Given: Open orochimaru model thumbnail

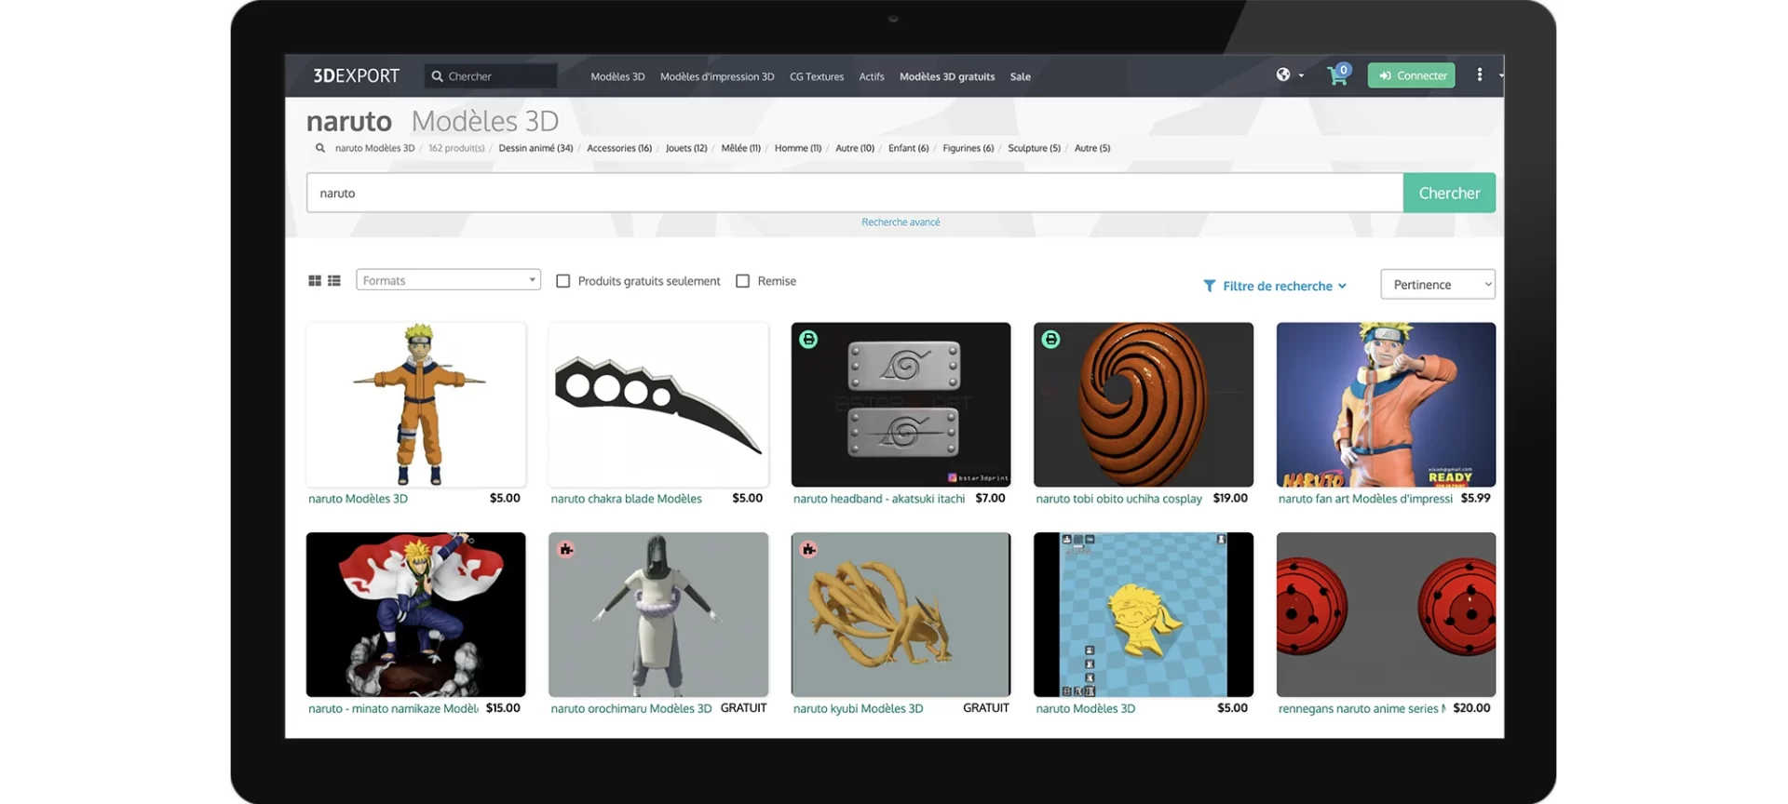Looking at the screenshot, I should (x=658, y=614).
